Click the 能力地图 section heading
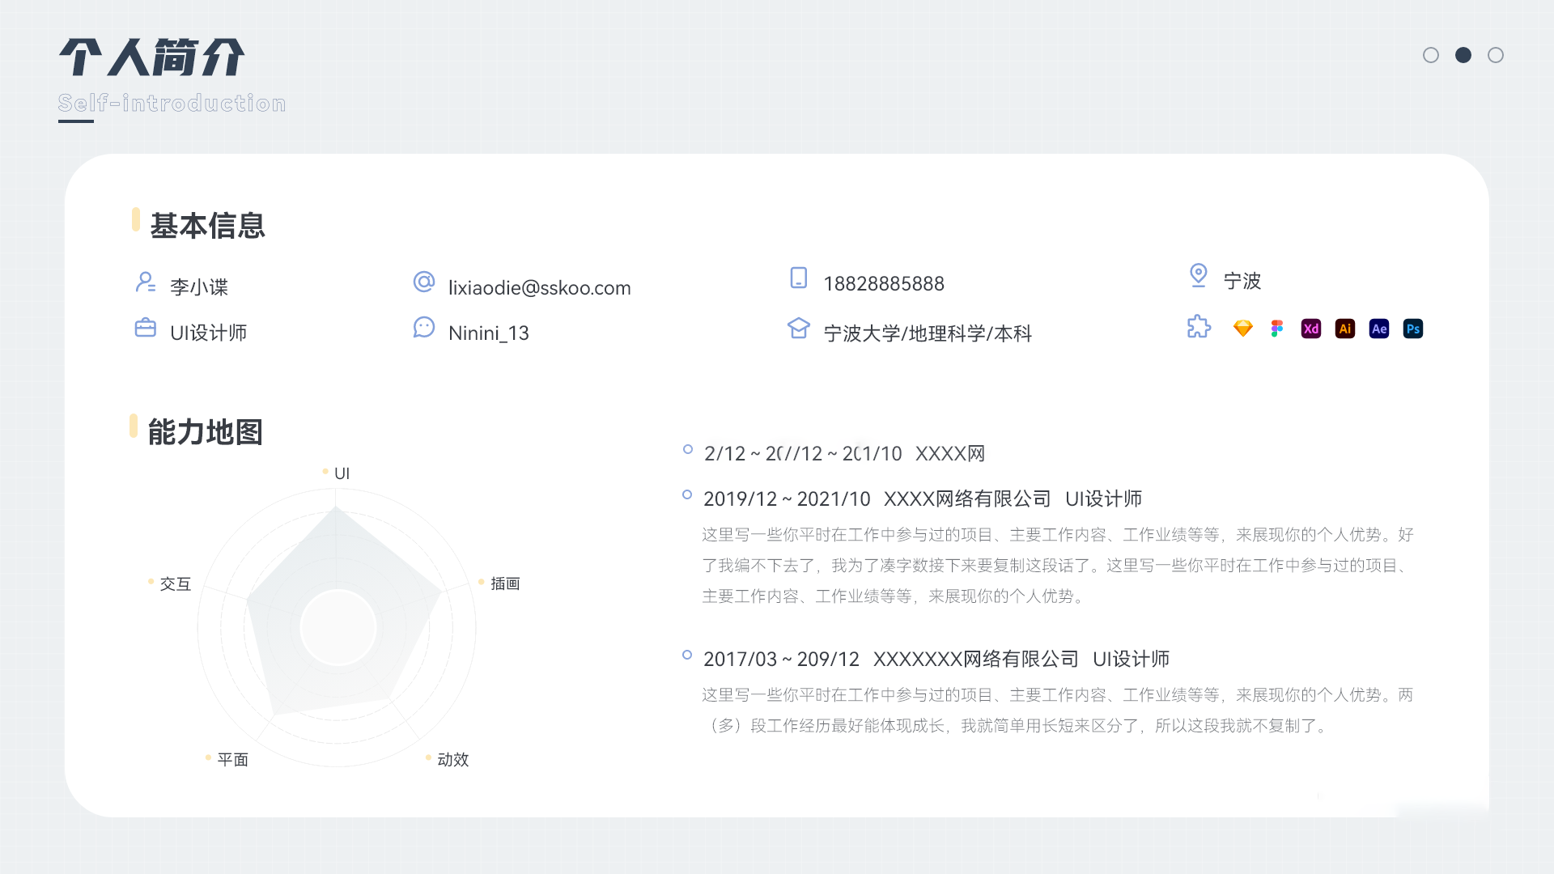 click(206, 432)
